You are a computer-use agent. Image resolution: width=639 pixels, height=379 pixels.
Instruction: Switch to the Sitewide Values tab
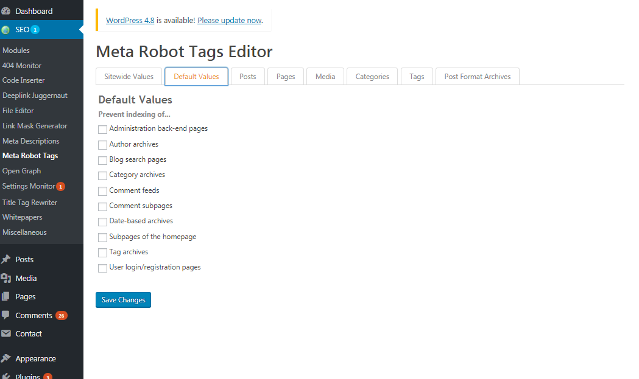129,76
